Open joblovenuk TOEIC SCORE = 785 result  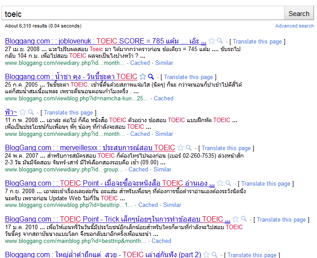(x=105, y=41)
